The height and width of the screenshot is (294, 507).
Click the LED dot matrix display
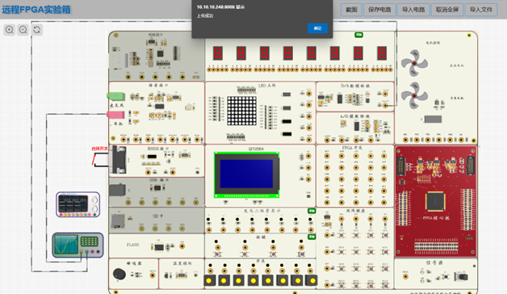(x=241, y=111)
